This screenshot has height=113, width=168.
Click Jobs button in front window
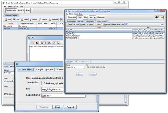point(85,17)
